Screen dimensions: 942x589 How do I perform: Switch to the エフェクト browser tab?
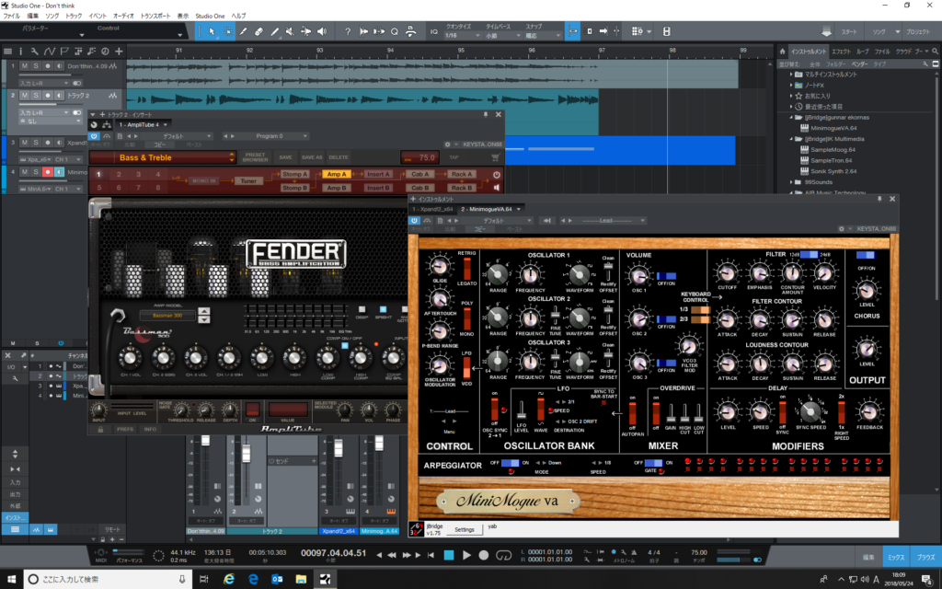coord(842,52)
